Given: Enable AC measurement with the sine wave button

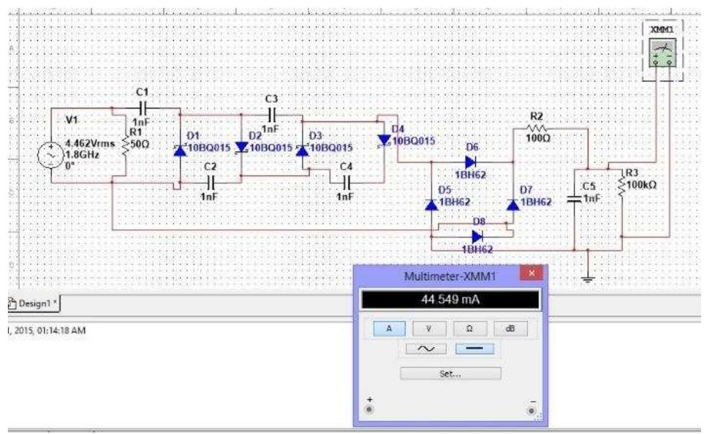Looking at the screenshot, I should [x=426, y=348].
